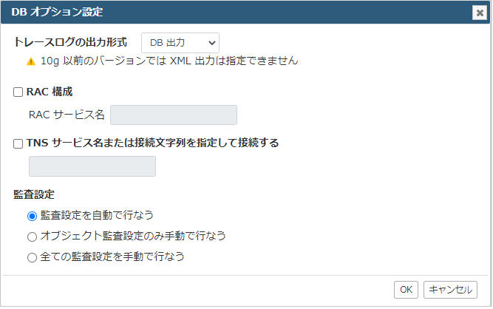Image resolution: width=493 pixels, height=309 pixels.
Task: Enable the RAC 構成 checkbox
Action: (x=18, y=92)
